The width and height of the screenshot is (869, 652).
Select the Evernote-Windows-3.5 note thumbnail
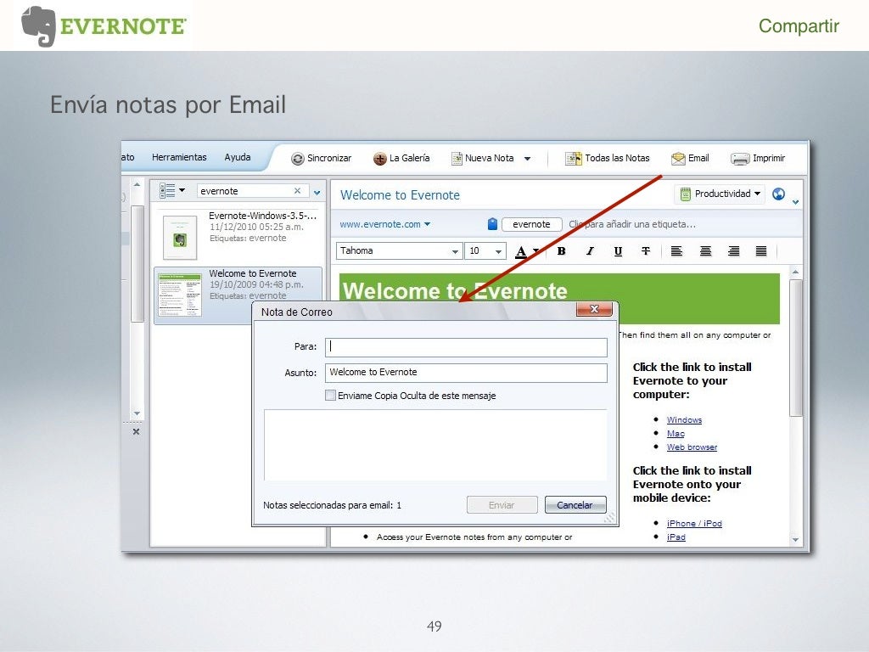180,238
